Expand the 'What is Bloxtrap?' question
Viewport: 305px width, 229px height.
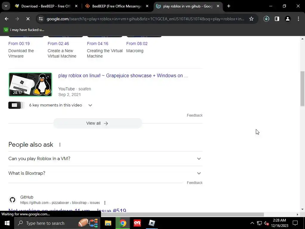pos(105,173)
